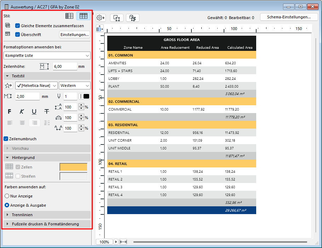The width and height of the screenshot is (322, 248).
Task: Click the gear settings icon above the table
Action: pos(101,18)
